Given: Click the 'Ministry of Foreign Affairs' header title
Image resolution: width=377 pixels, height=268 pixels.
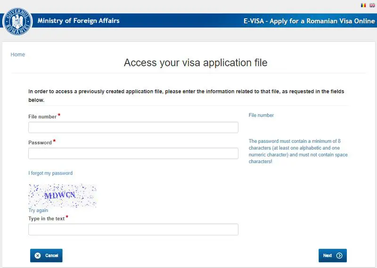Looking at the screenshot, I should pyautogui.click(x=78, y=21).
